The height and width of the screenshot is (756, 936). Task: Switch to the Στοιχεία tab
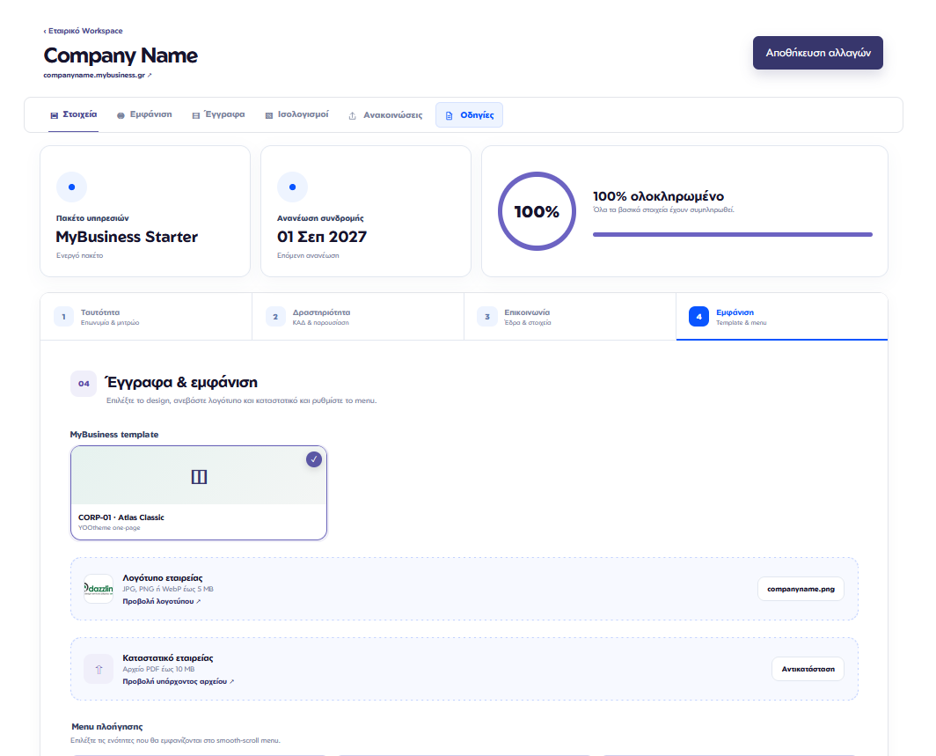[x=73, y=114]
